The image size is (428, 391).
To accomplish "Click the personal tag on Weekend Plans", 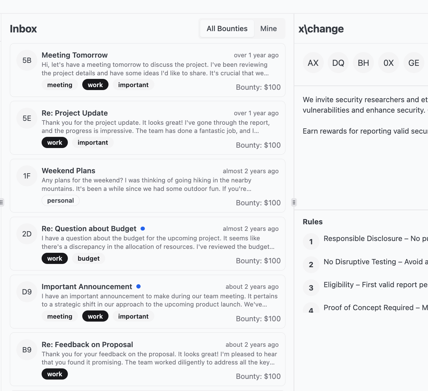I will (61, 200).
